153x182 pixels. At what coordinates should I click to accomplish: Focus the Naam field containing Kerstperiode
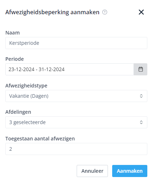[x=76, y=43]
